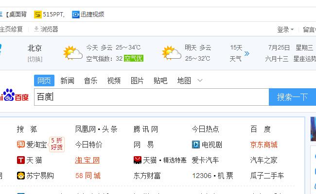Select the 地图 search tab
The width and height of the screenshot is (316, 194).
[184, 81]
